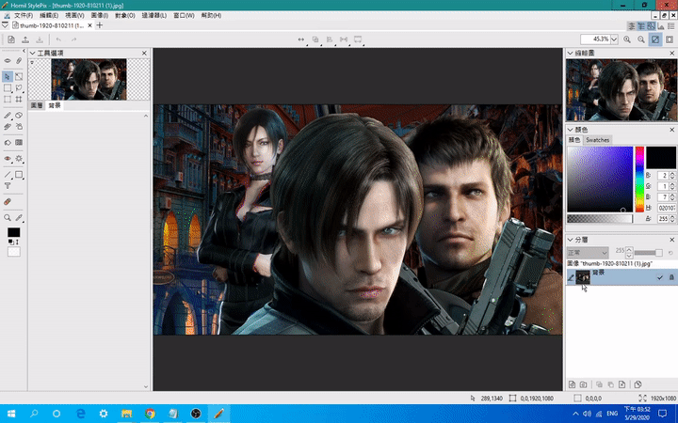
Task: Open the 文件(F) menu
Action: (24, 15)
